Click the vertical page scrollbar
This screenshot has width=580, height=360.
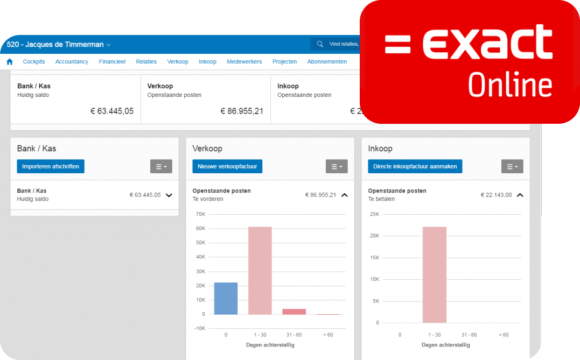coord(541,170)
